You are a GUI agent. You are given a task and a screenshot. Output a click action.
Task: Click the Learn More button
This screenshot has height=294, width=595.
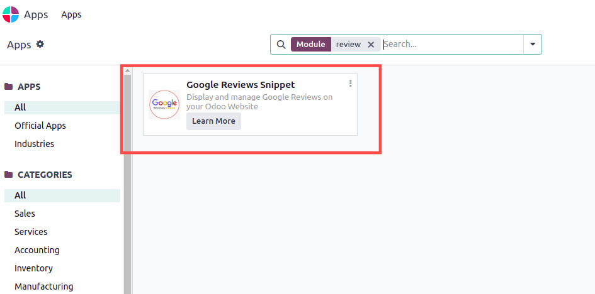[213, 121]
